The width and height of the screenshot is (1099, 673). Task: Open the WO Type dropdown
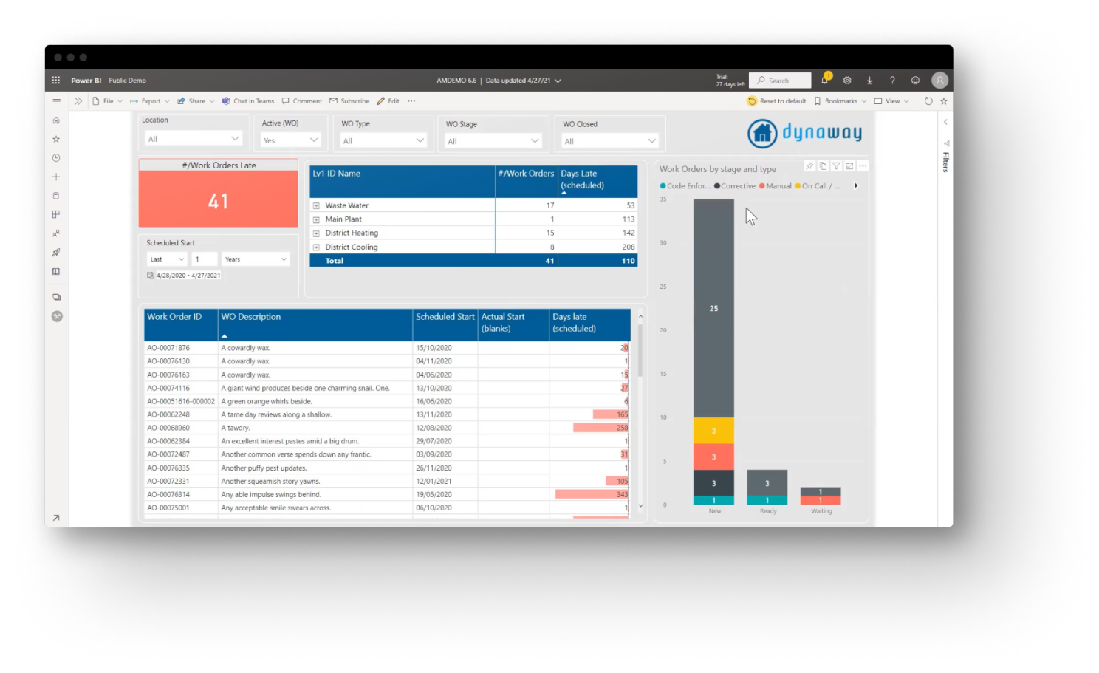pos(383,140)
